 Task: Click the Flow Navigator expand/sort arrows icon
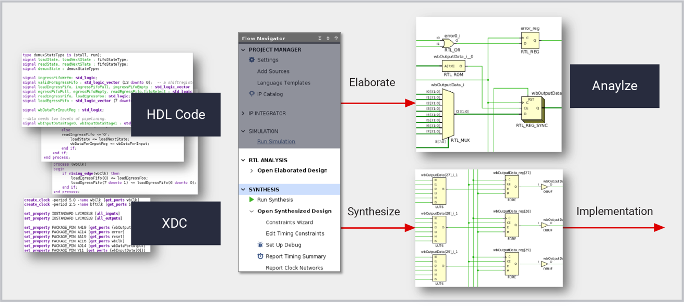(328, 38)
